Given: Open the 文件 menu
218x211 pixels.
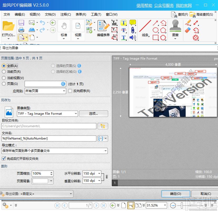Looking at the screenshot, I should pos(7,14).
